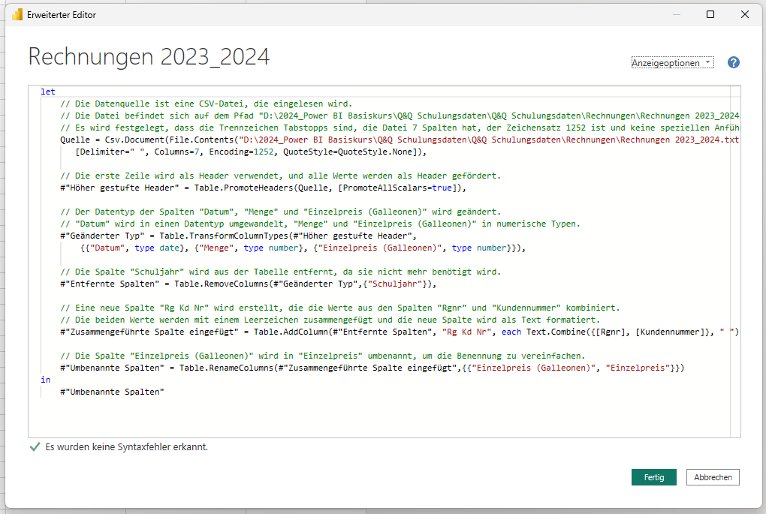Maximize the Erweiterter Editor window
This screenshot has width=766, height=514.
710,14
